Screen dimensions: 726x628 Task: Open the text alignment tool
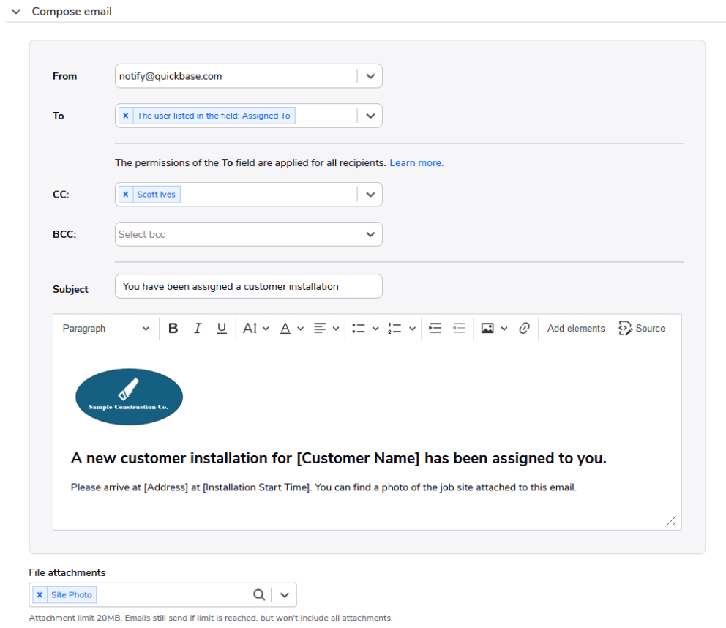(x=320, y=329)
